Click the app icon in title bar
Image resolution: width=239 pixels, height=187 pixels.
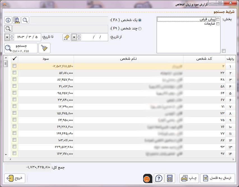point(4,4)
